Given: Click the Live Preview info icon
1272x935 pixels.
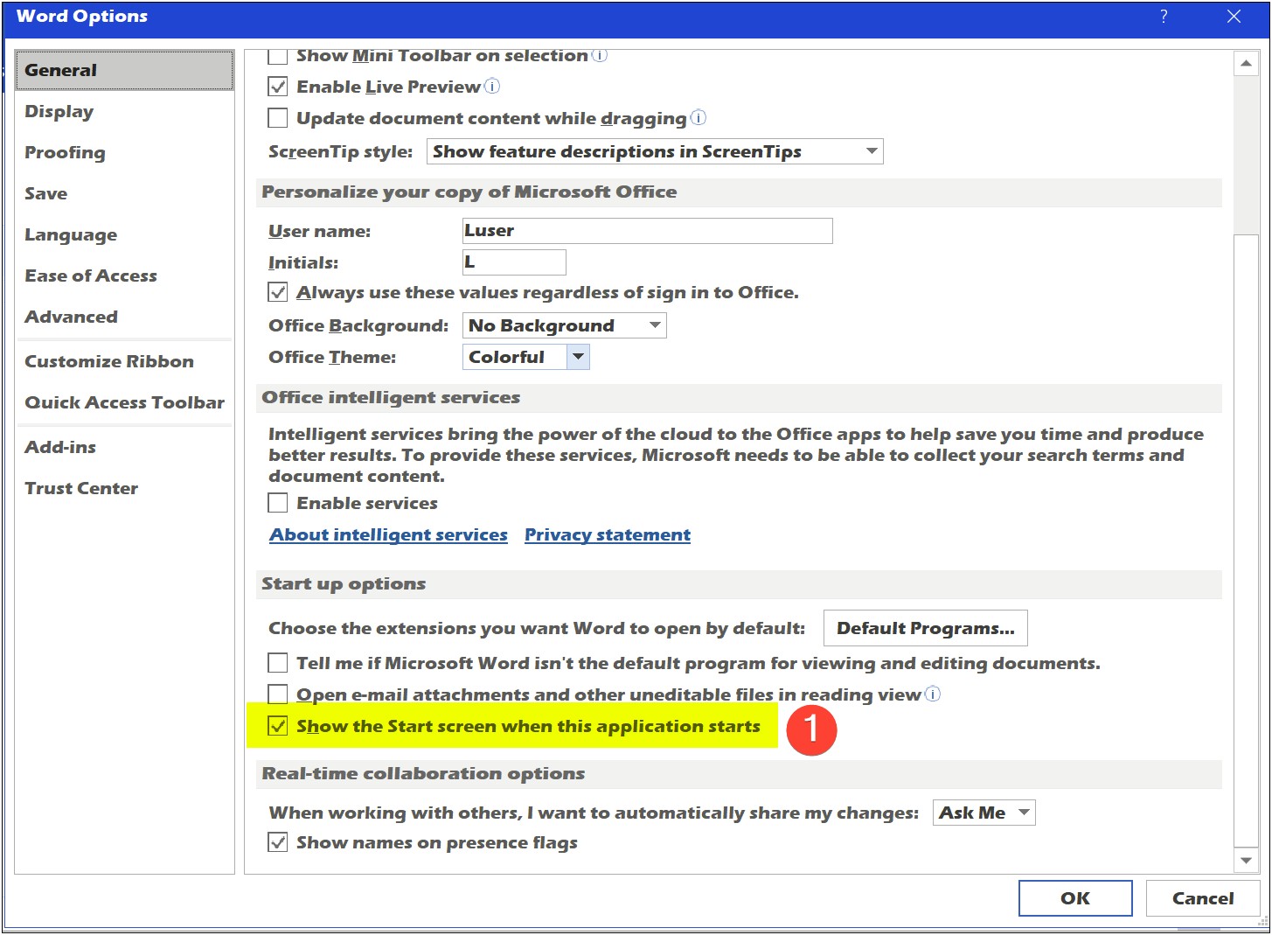Looking at the screenshot, I should (492, 86).
